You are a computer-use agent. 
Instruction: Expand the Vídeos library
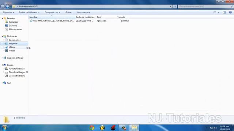(x=4, y=51)
